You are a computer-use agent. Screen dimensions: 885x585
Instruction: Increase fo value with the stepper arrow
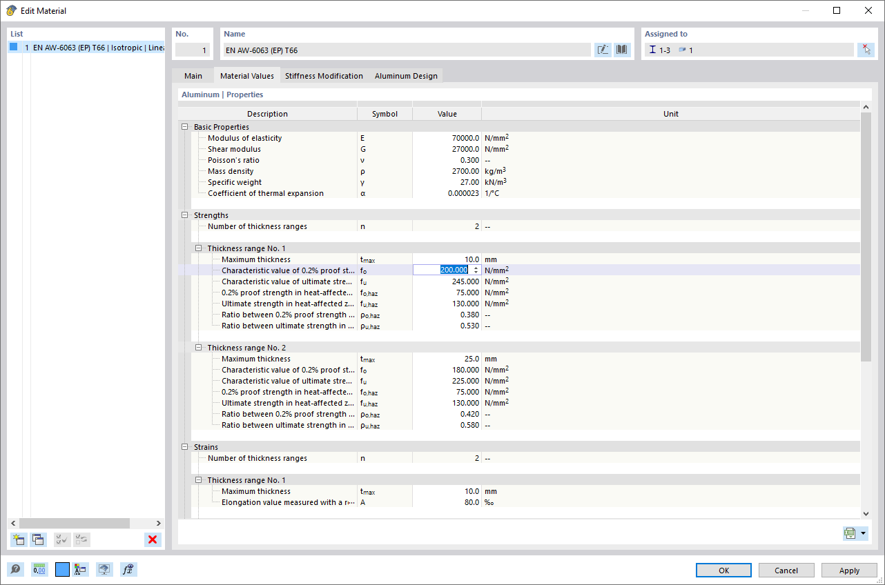pyautogui.click(x=476, y=268)
